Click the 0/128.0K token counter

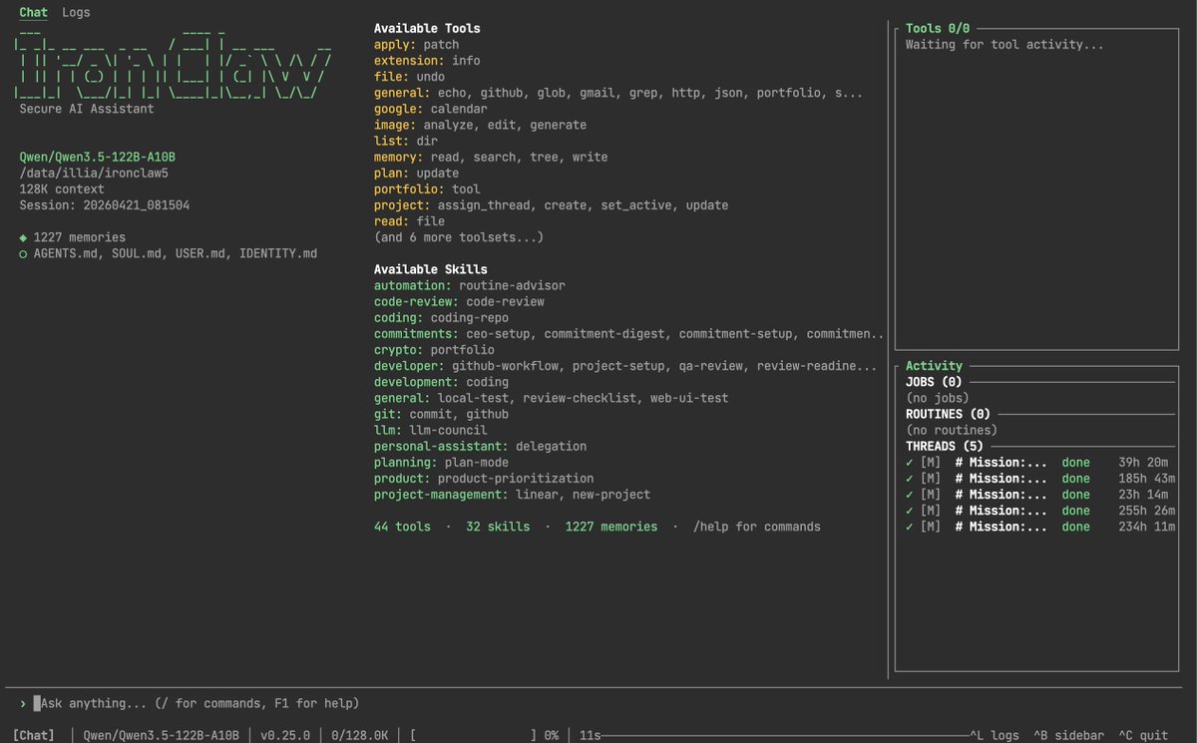tap(360, 735)
